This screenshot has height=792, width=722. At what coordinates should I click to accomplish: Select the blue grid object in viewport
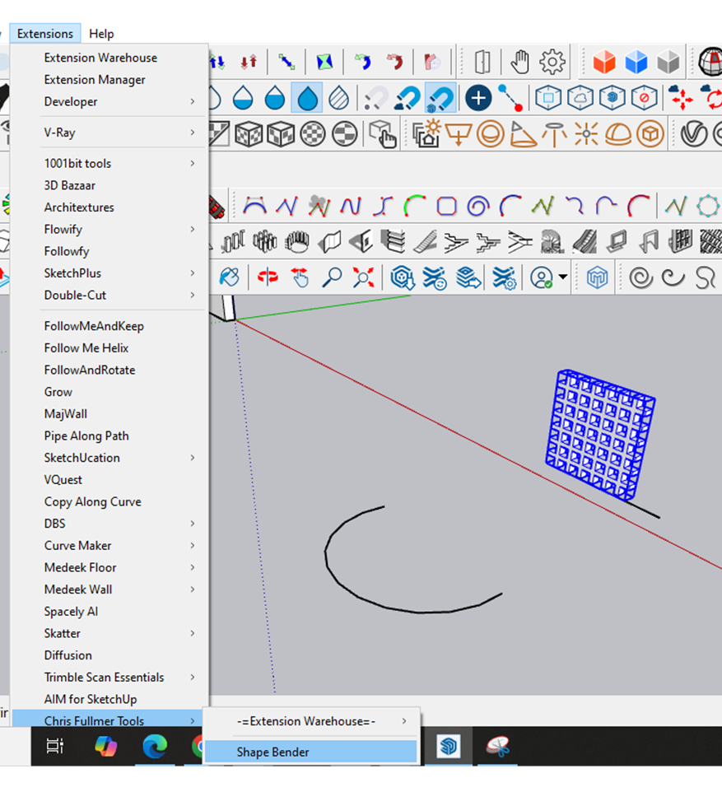point(600,435)
